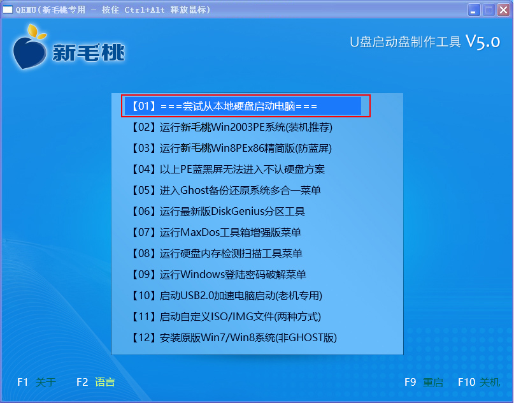Close the QEMU window

(x=503, y=10)
